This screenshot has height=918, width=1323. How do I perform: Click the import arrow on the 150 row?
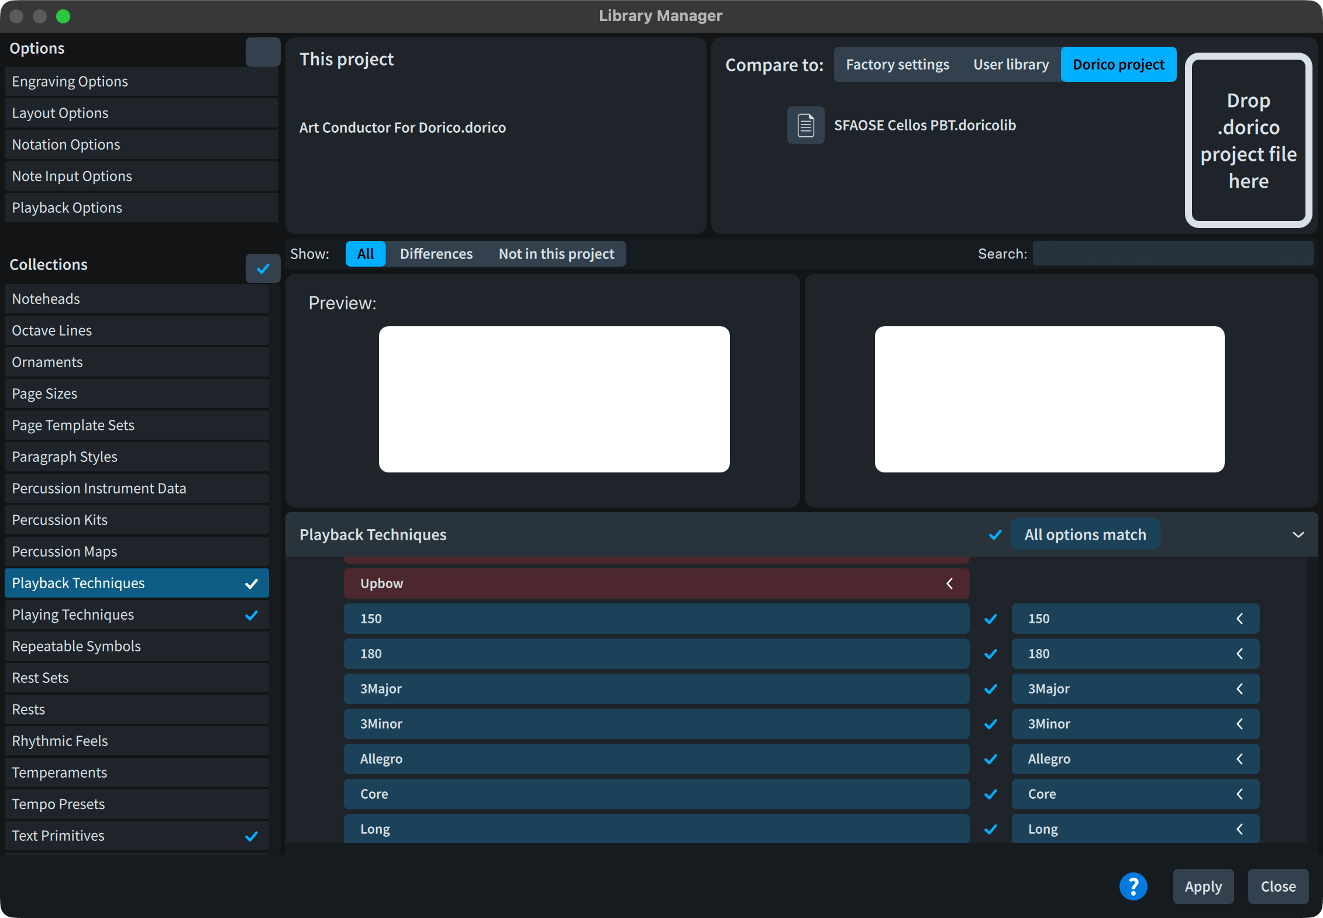click(1239, 619)
